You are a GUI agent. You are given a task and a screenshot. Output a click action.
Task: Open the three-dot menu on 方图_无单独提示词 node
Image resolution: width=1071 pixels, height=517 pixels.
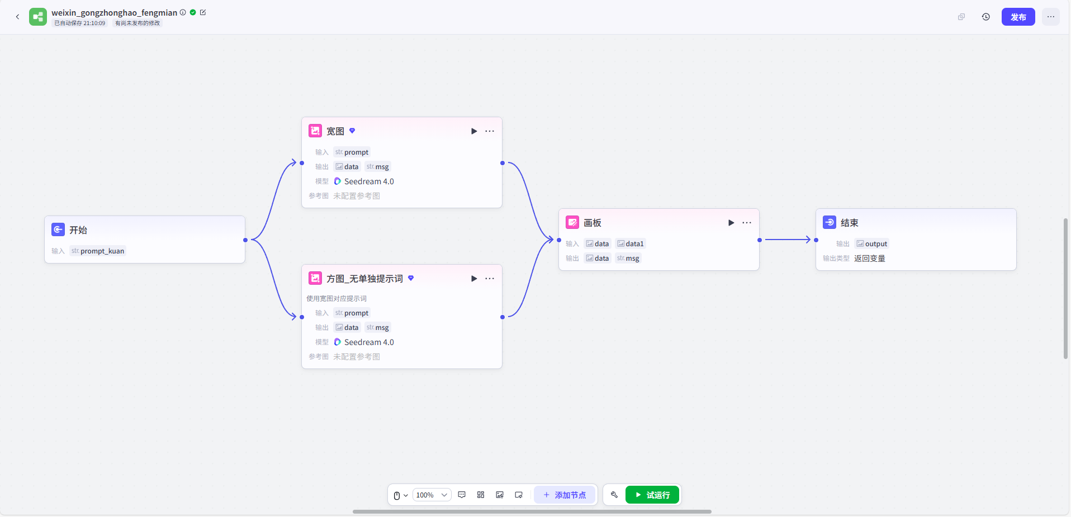click(490, 279)
